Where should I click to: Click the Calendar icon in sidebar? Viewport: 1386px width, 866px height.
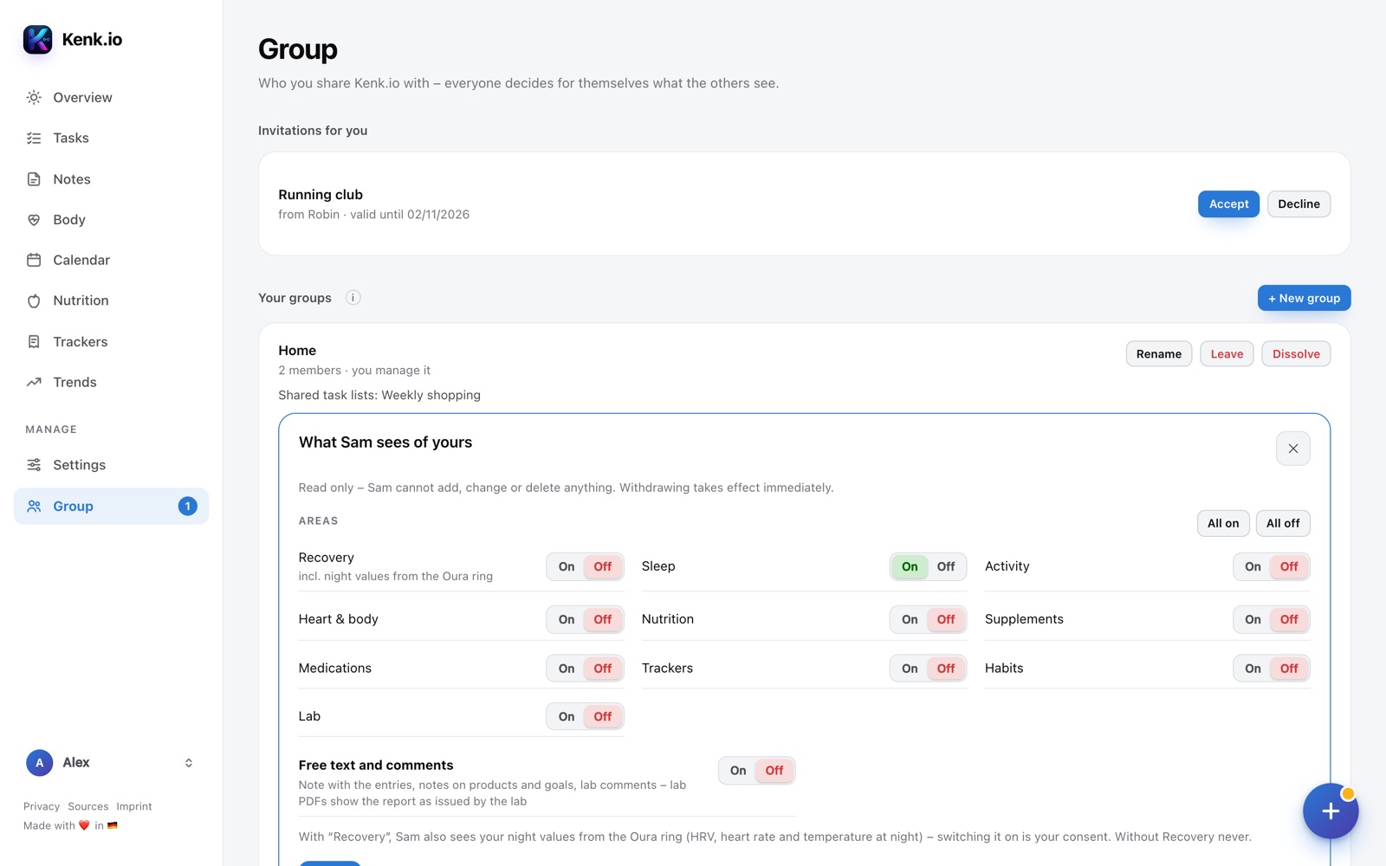tap(34, 260)
